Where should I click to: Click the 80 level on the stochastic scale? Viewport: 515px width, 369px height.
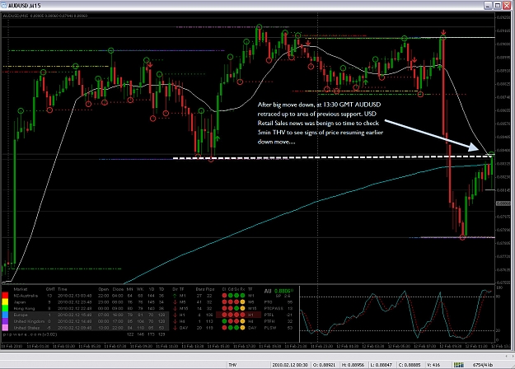(x=499, y=297)
